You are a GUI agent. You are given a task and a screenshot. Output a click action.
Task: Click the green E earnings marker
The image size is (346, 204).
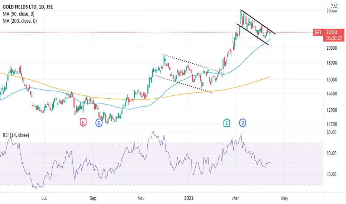coord(226,122)
